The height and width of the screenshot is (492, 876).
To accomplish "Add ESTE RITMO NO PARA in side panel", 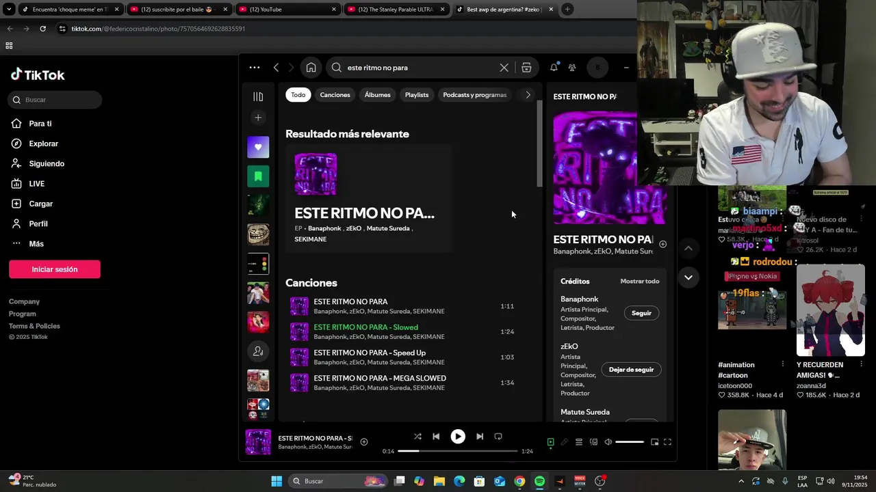I will (662, 244).
